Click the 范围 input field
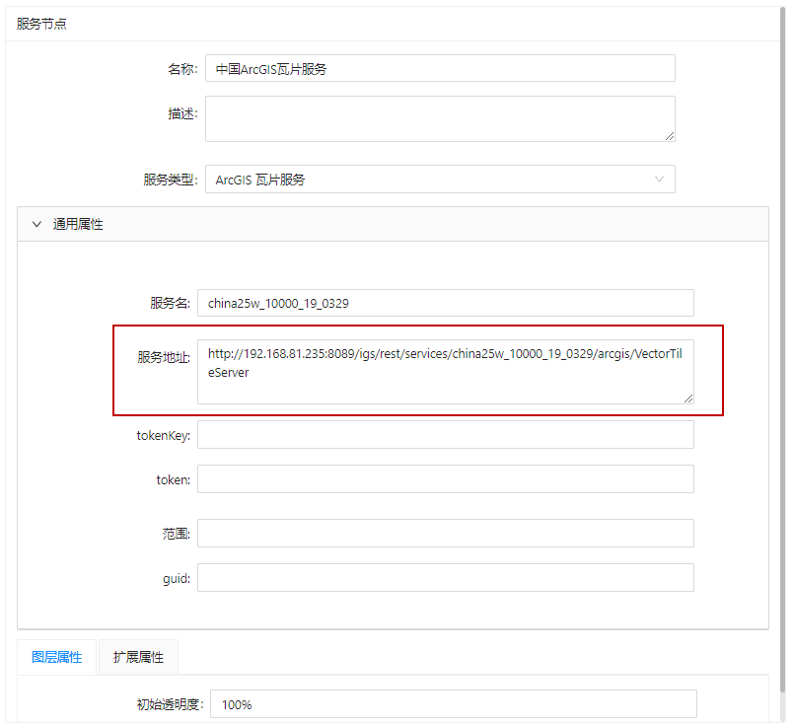 click(x=446, y=534)
